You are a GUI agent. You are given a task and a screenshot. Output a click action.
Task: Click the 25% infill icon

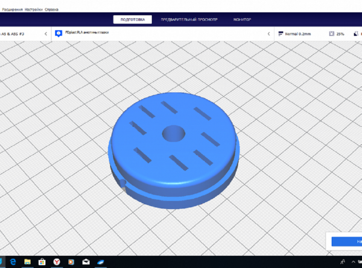point(331,34)
